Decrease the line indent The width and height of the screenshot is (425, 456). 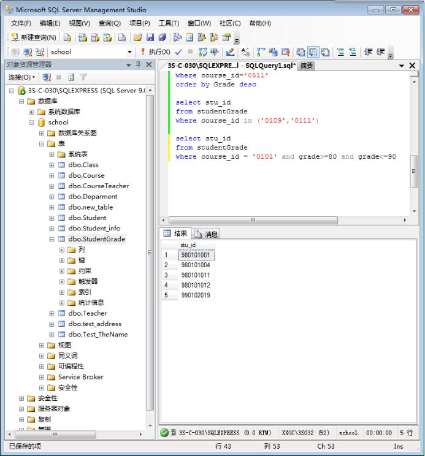point(369,52)
